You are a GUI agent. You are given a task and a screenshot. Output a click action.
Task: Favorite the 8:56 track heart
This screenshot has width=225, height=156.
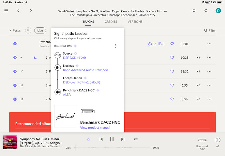click(x=172, y=99)
